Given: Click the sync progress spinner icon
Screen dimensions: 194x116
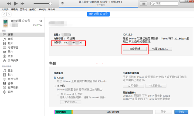Looking at the screenshot, I should coord(62,3).
